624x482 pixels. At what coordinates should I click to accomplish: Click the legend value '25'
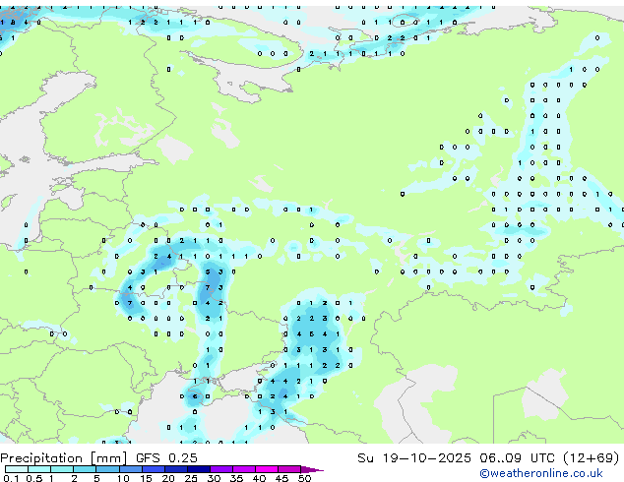tap(191, 478)
